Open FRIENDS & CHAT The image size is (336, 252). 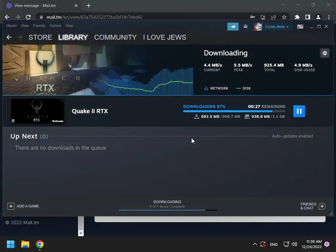(x=313, y=206)
